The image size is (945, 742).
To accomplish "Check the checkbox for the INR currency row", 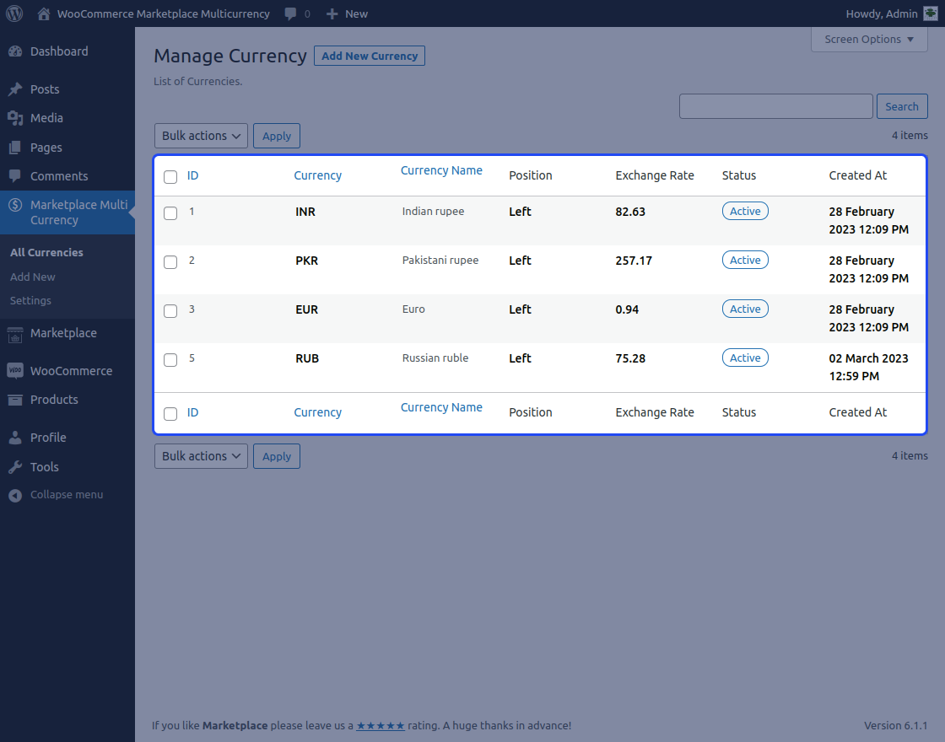I will (170, 213).
